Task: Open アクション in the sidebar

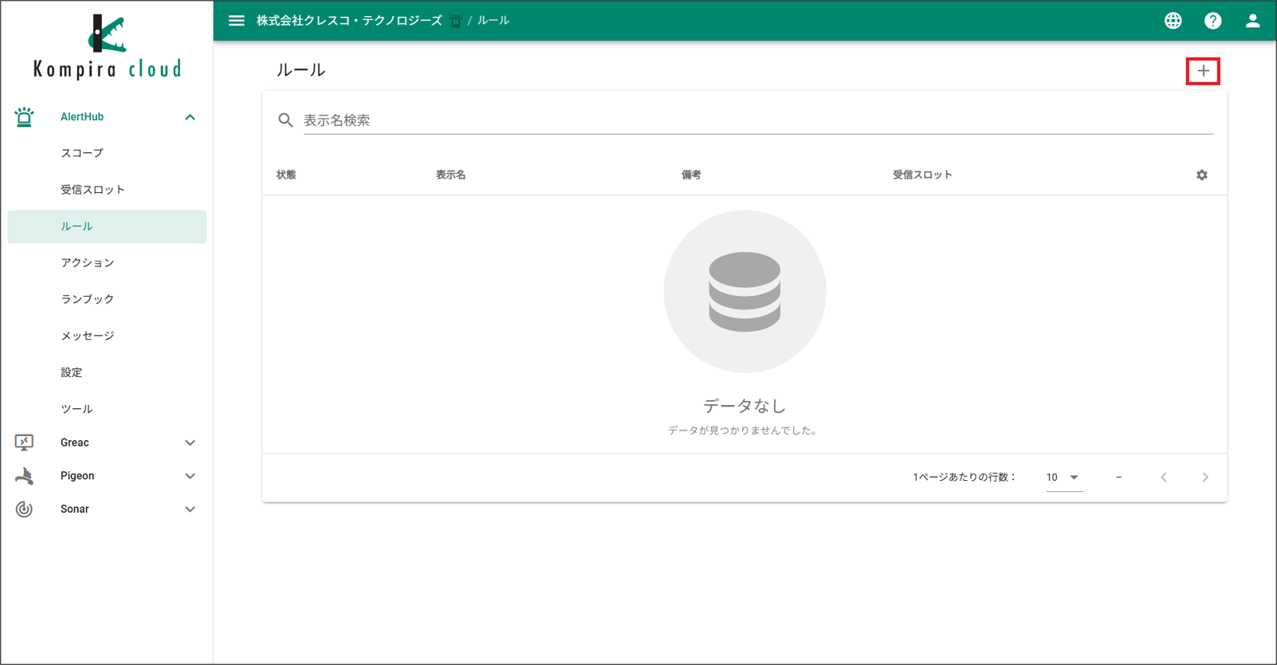Action: click(x=107, y=262)
